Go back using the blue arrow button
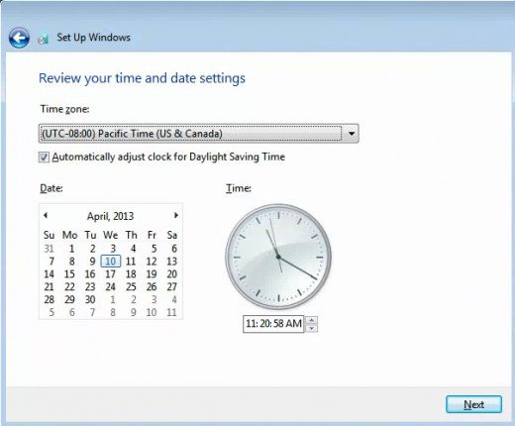 click(19, 38)
